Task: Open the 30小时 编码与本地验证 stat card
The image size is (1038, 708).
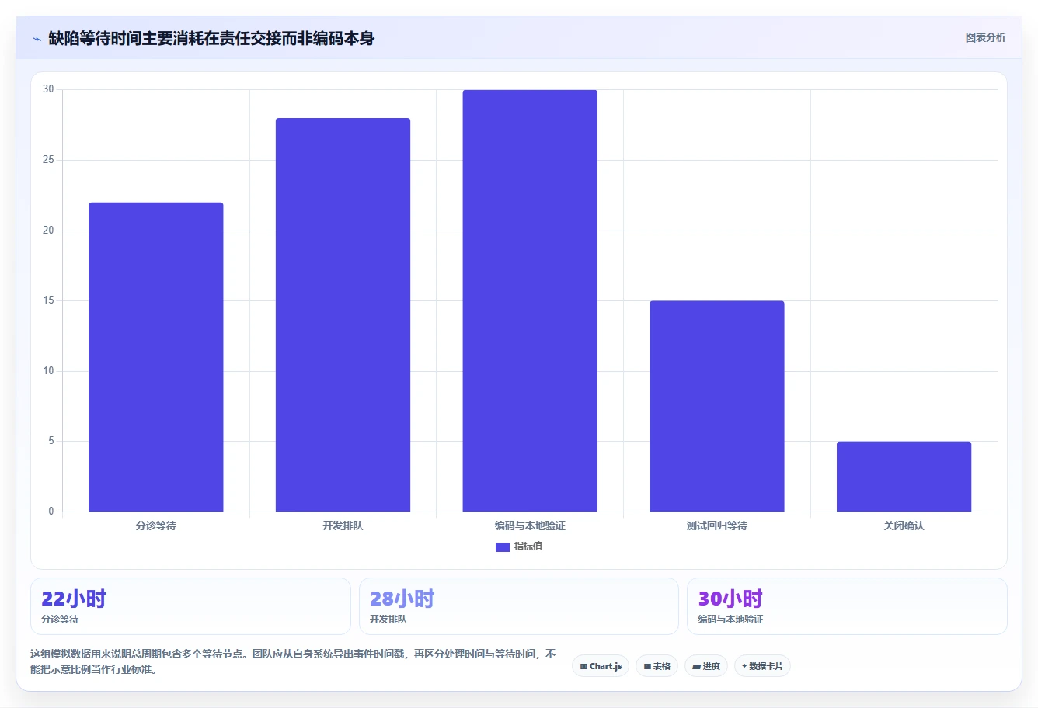Action: click(847, 606)
